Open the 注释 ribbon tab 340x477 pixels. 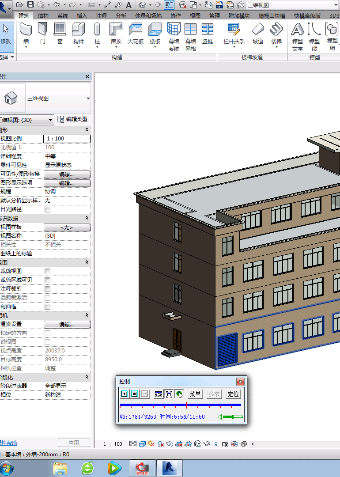[101, 15]
